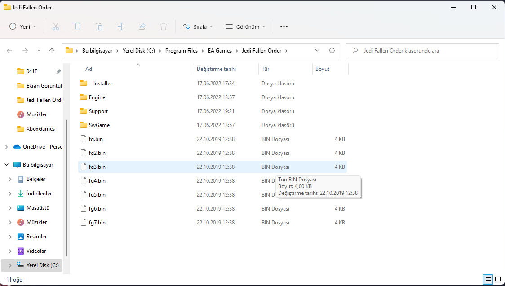This screenshot has width=505, height=286.
Task: Switch to details view icon in status bar
Action: (x=488, y=279)
